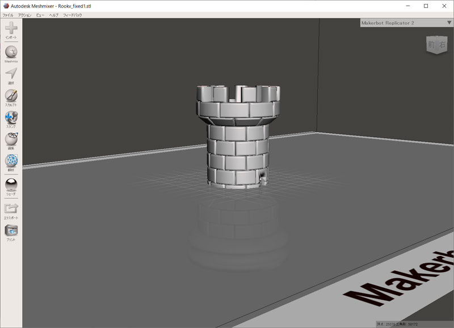Open the Shaders (シェーダ) sphere icon
The height and width of the screenshot is (328, 454).
pyautogui.click(x=11, y=184)
